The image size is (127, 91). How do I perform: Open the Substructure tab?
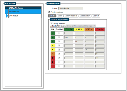click(x=85, y=16)
